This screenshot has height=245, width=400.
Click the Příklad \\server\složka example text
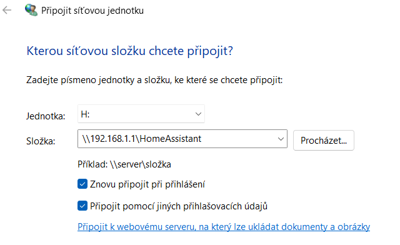[124, 164]
